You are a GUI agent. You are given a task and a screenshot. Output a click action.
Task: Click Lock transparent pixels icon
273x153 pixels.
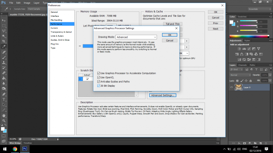pos(237,81)
